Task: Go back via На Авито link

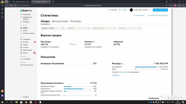Action: coord(26,97)
